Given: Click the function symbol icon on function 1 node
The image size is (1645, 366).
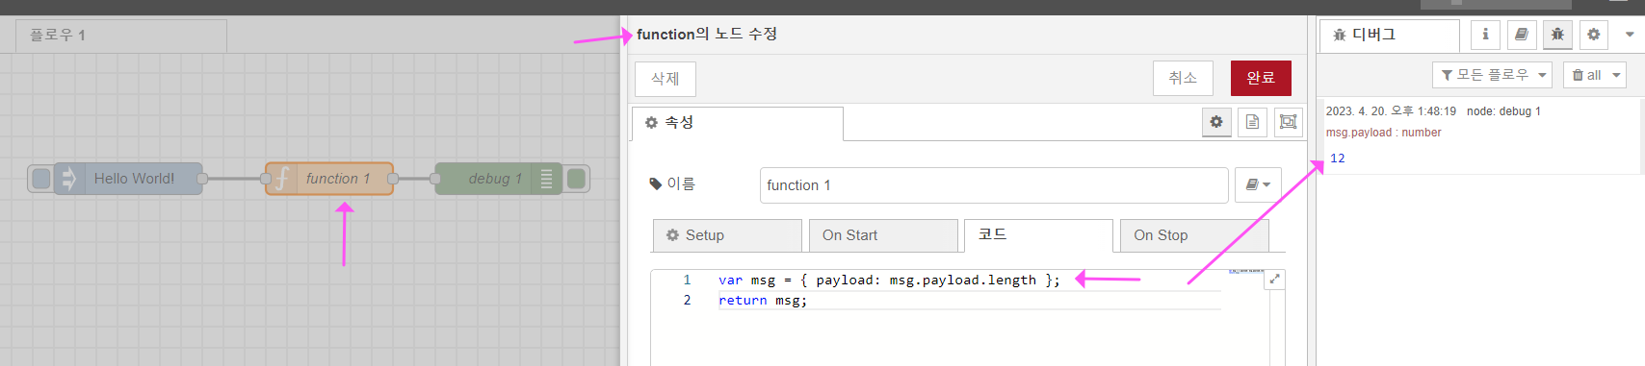Looking at the screenshot, I should 282,179.
